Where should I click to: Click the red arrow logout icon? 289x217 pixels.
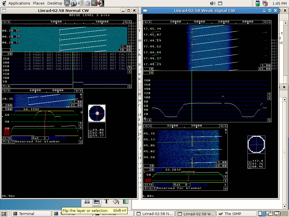[x=101, y=3]
